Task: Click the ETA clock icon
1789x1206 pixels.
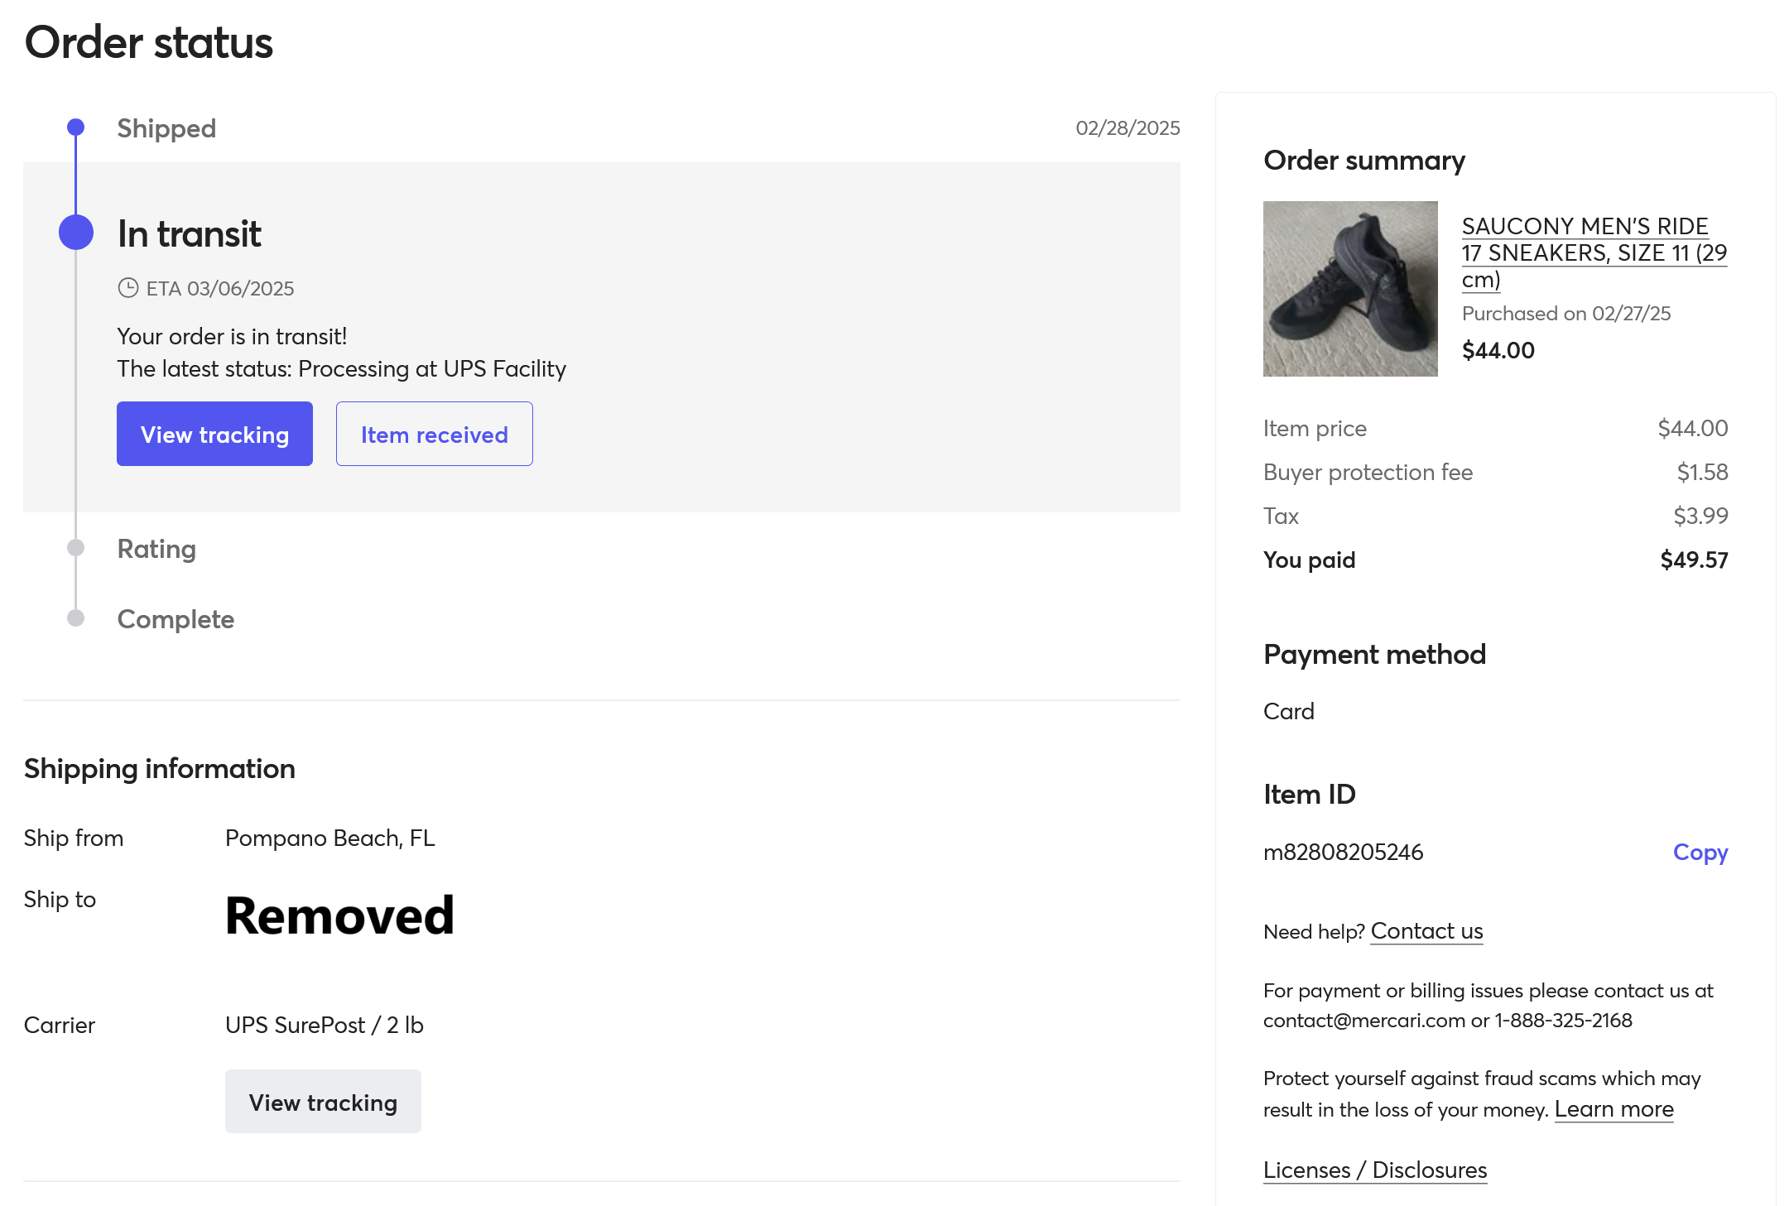Action: click(128, 288)
